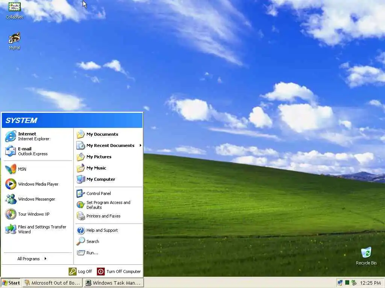This screenshot has width=385, height=288.
Task: Open Windows Messenger
Action: pyautogui.click(x=38, y=199)
